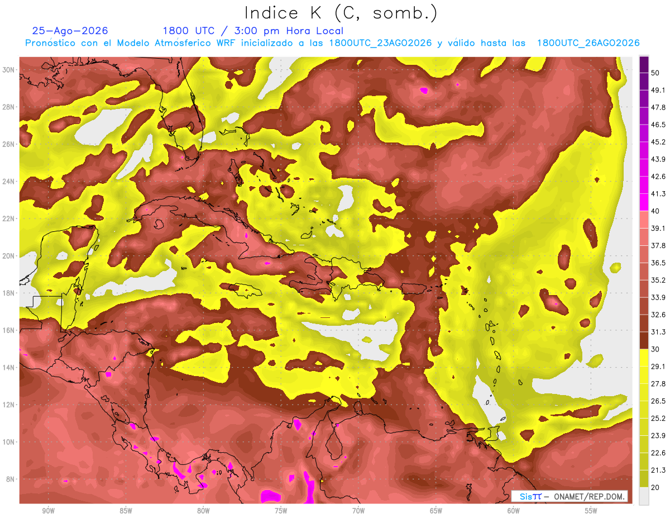670x518 pixels.
Task: Click the colorbar value '33.9'
Action: point(658,297)
